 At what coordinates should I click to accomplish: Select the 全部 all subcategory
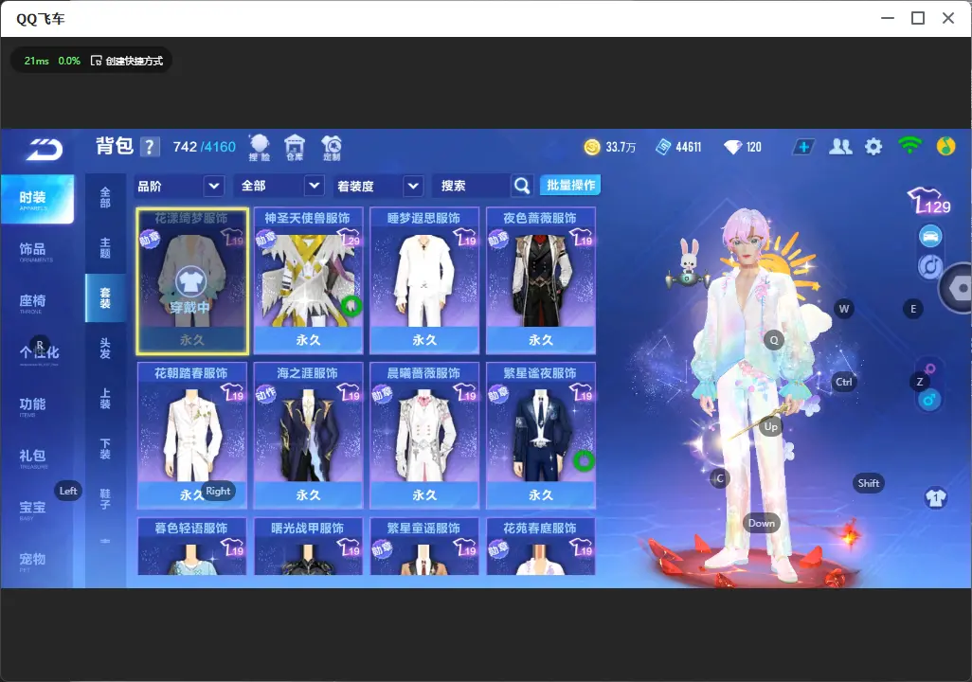tap(105, 197)
